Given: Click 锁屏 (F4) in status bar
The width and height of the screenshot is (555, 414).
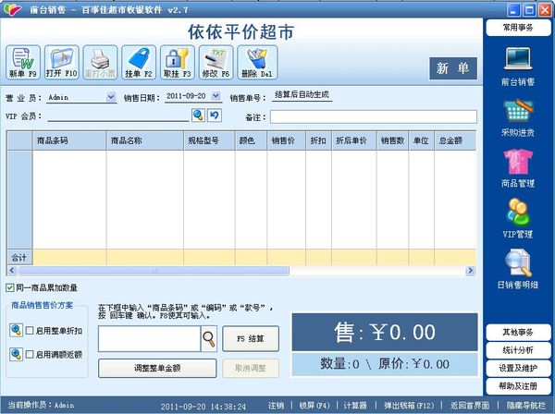Looking at the screenshot, I should pyautogui.click(x=314, y=406).
